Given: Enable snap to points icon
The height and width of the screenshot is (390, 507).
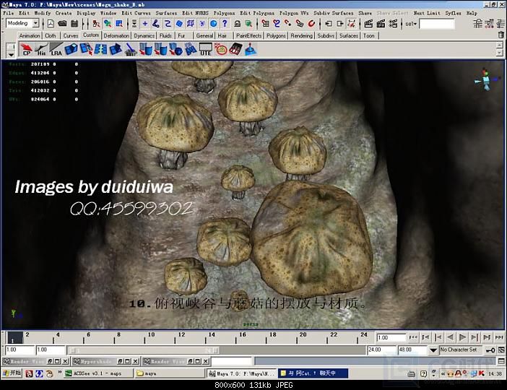Looking at the screenshot, I should (288, 24).
